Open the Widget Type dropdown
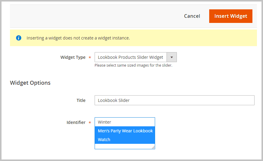The width and height of the screenshot is (263, 161). click(135, 57)
